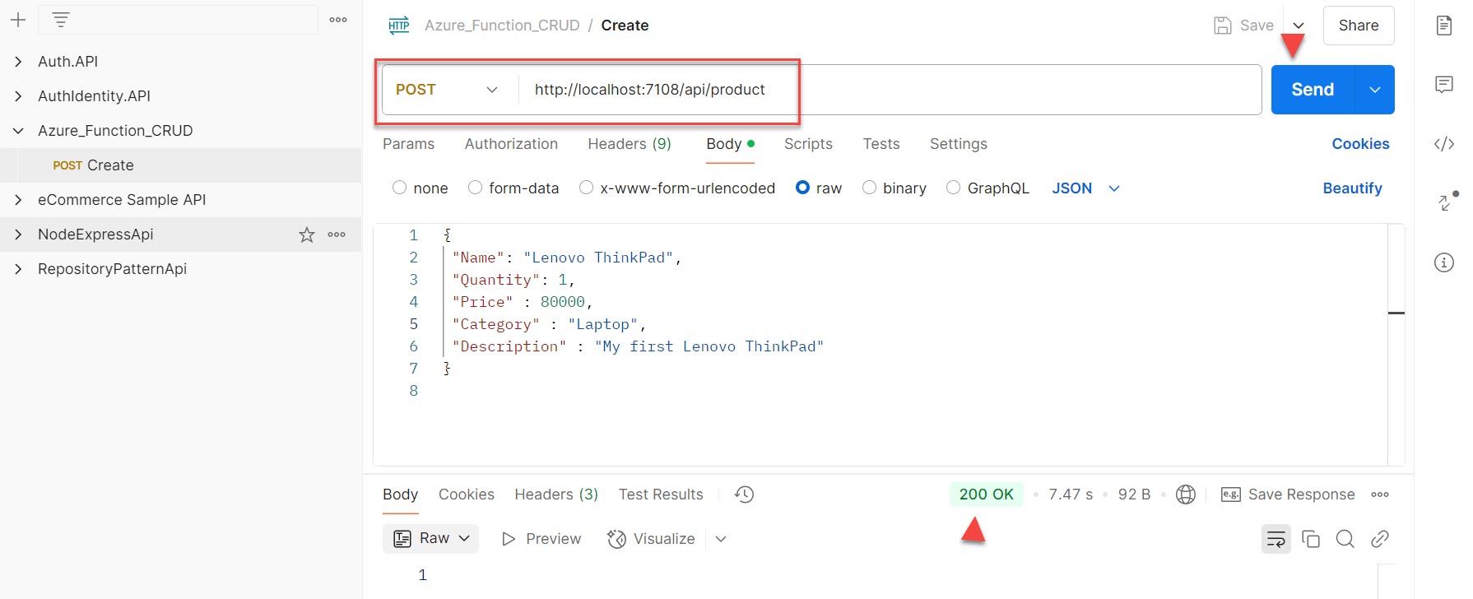Click the plus icon to add collection
The image size is (1473, 599).
(x=18, y=20)
